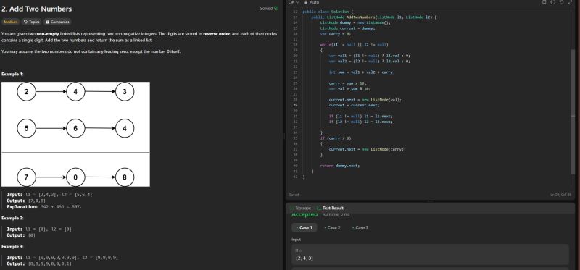Click the 'Explanation: 342 + 465 = 807.' text
The width and height of the screenshot is (580, 270).
coord(44,207)
